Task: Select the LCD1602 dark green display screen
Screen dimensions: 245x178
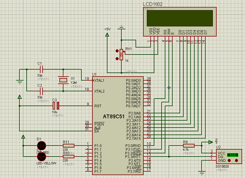Action: [180, 18]
